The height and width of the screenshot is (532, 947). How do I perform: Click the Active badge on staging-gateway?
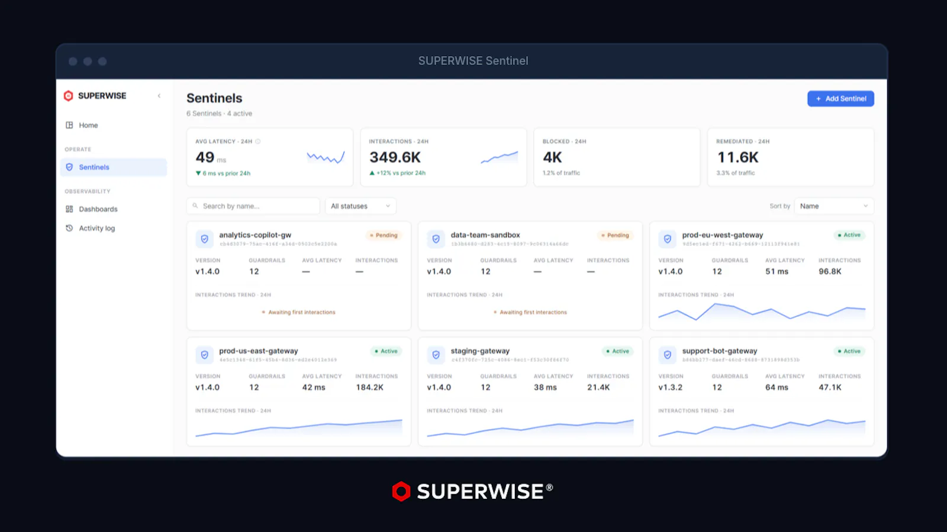coord(618,351)
